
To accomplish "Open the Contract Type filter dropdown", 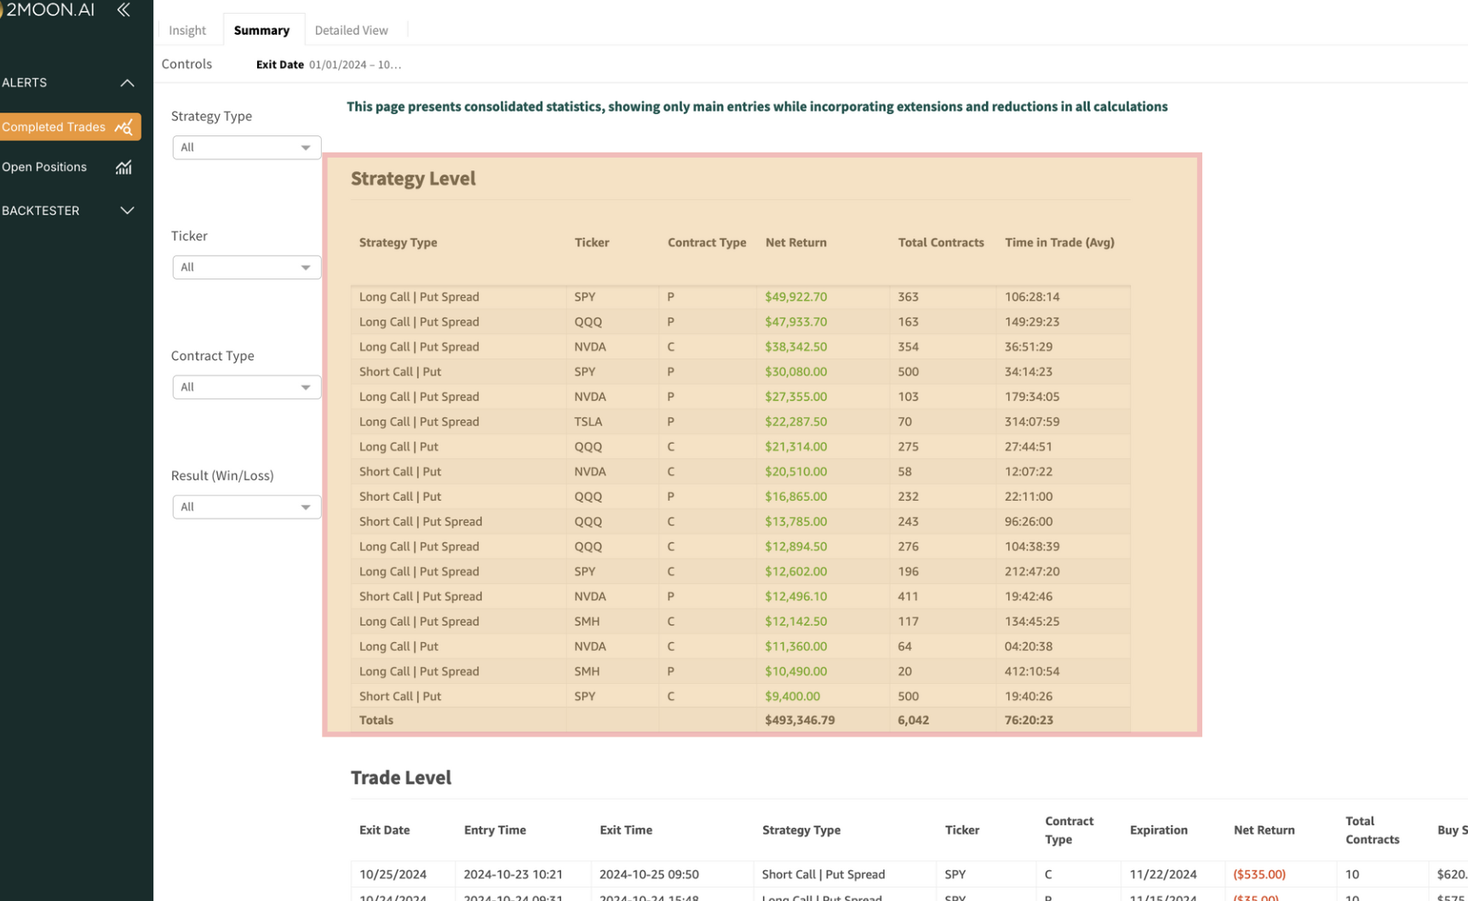I will [246, 387].
